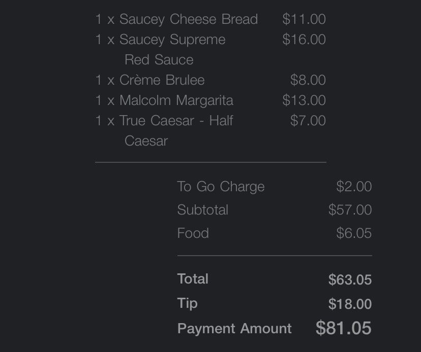Click the Saucey Supreme line item
The height and width of the screenshot is (352, 421).
[x=160, y=40]
